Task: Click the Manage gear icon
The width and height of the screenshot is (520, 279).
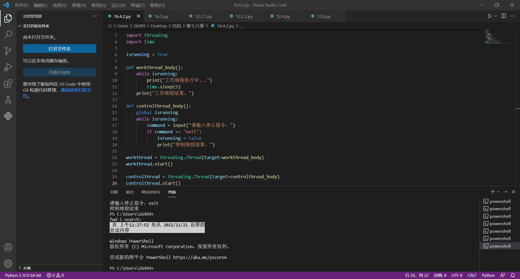Action: pos(8,263)
